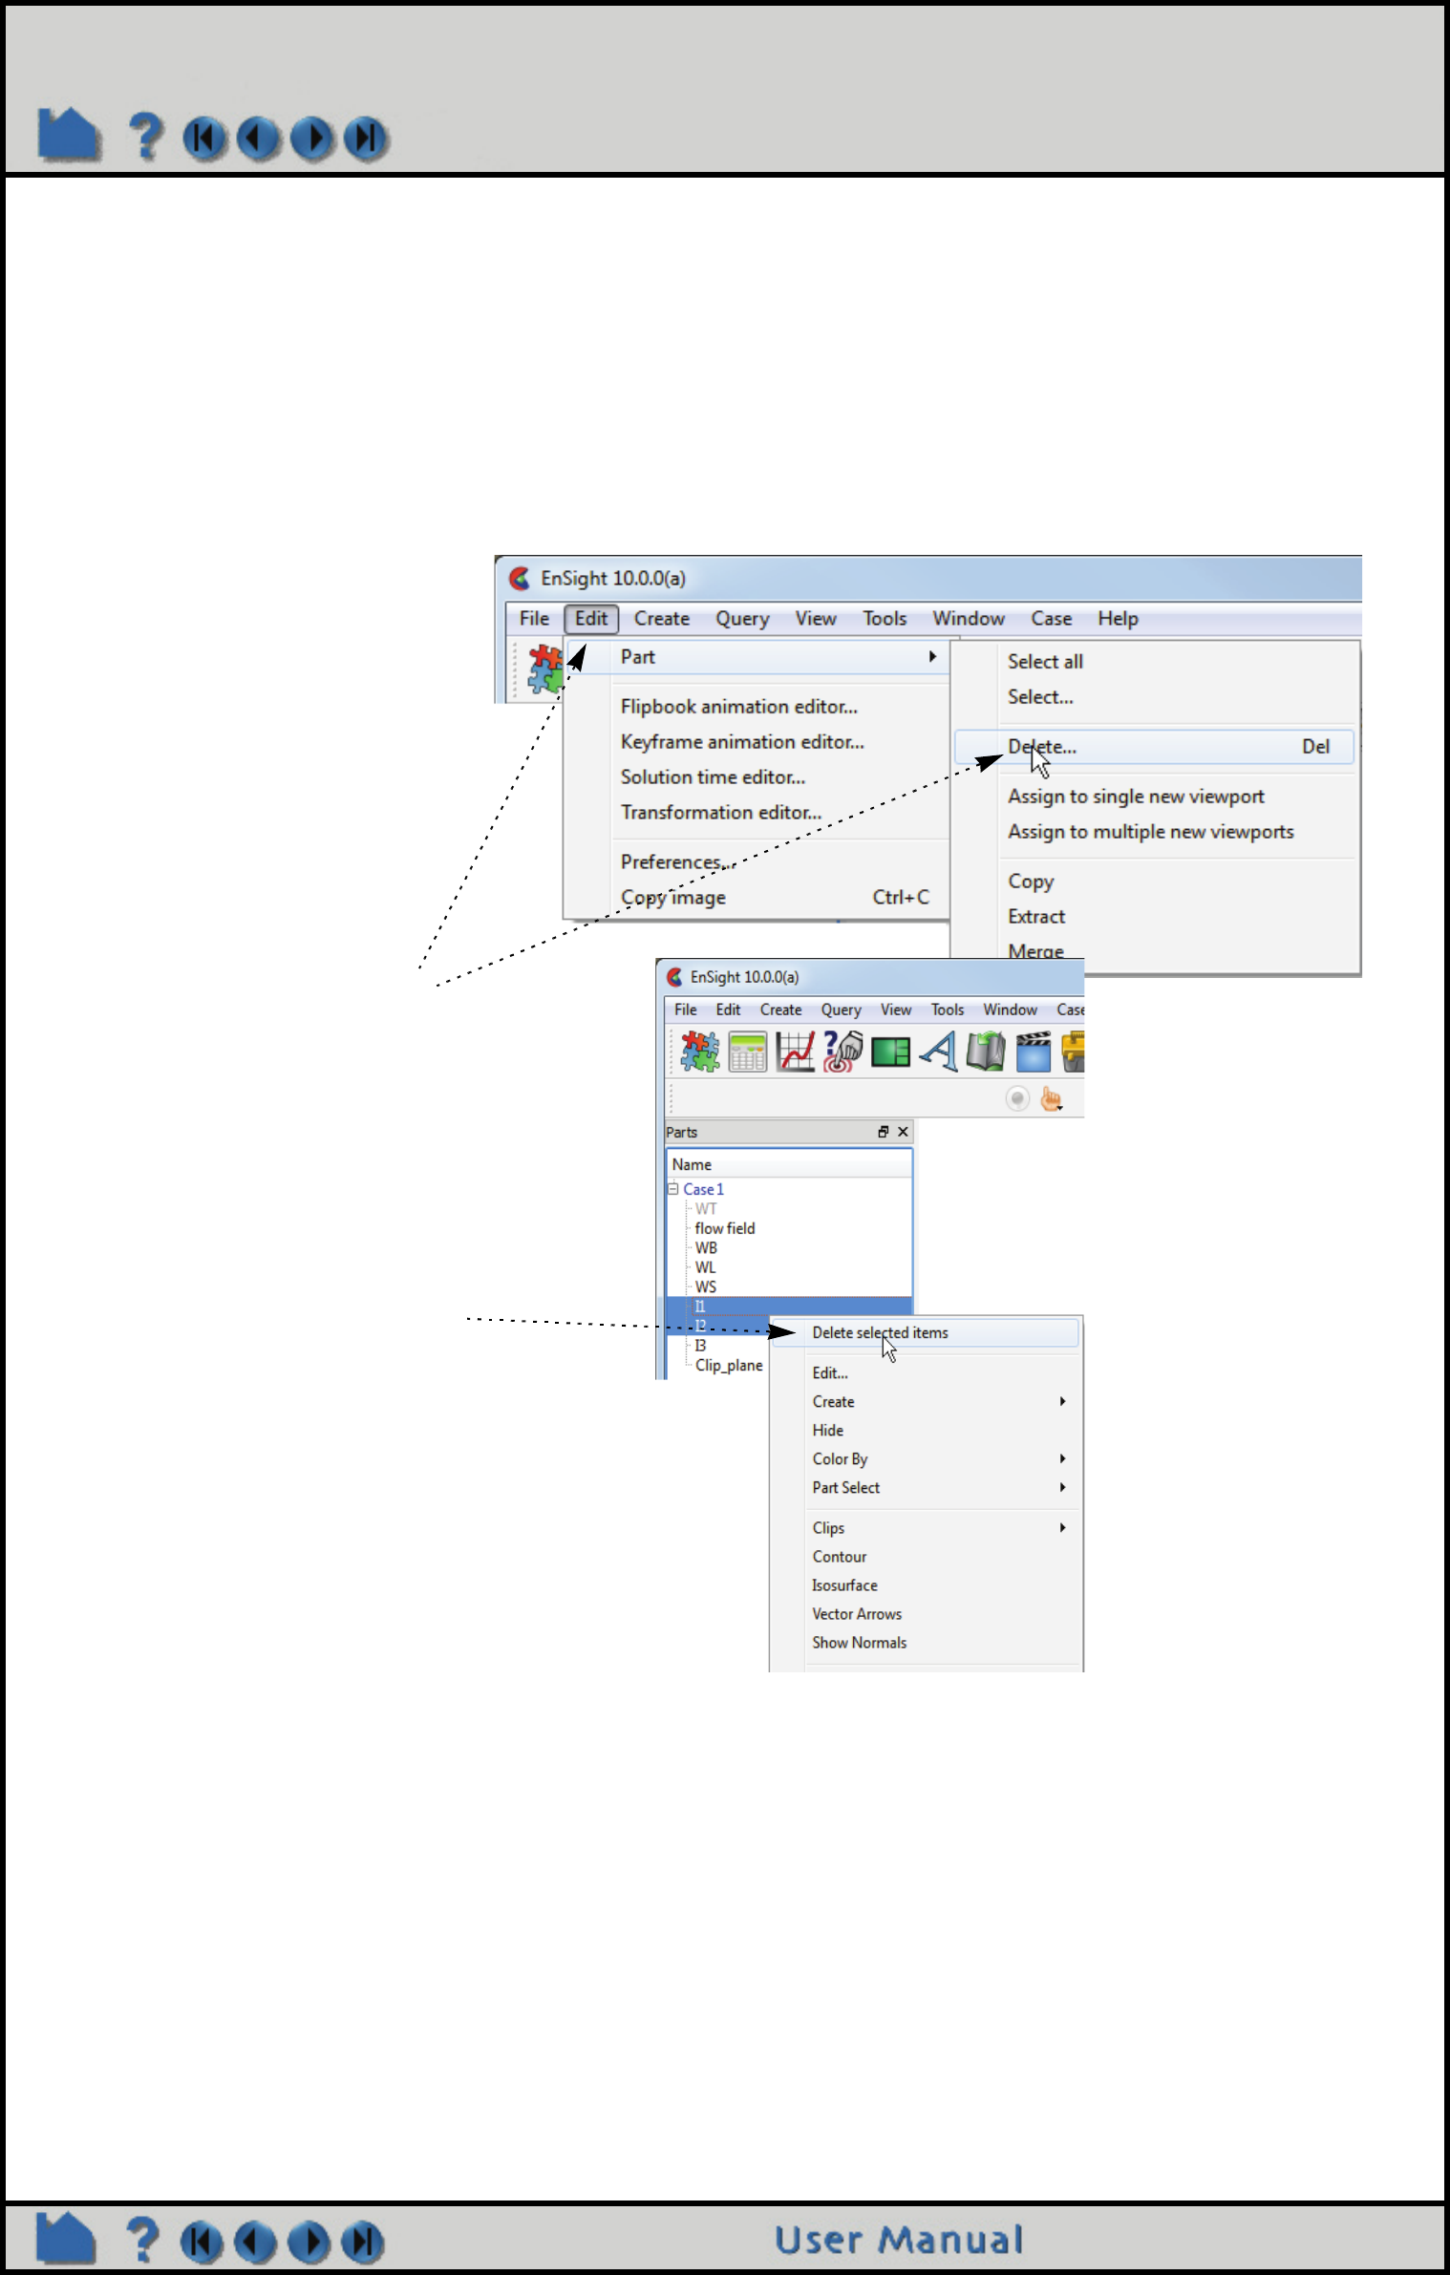Select the WS part in Parts list
The width and height of the screenshot is (1450, 2275).
click(x=705, y=1286)
